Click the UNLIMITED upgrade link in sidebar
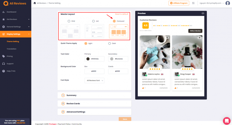 pyautogui.click(x=21, y=123)
